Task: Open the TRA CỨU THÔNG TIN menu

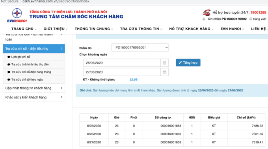Action: click(141, 29)
